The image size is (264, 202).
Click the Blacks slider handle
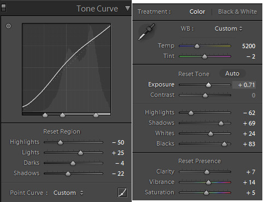pyautogui.click(x=224, y=144)
